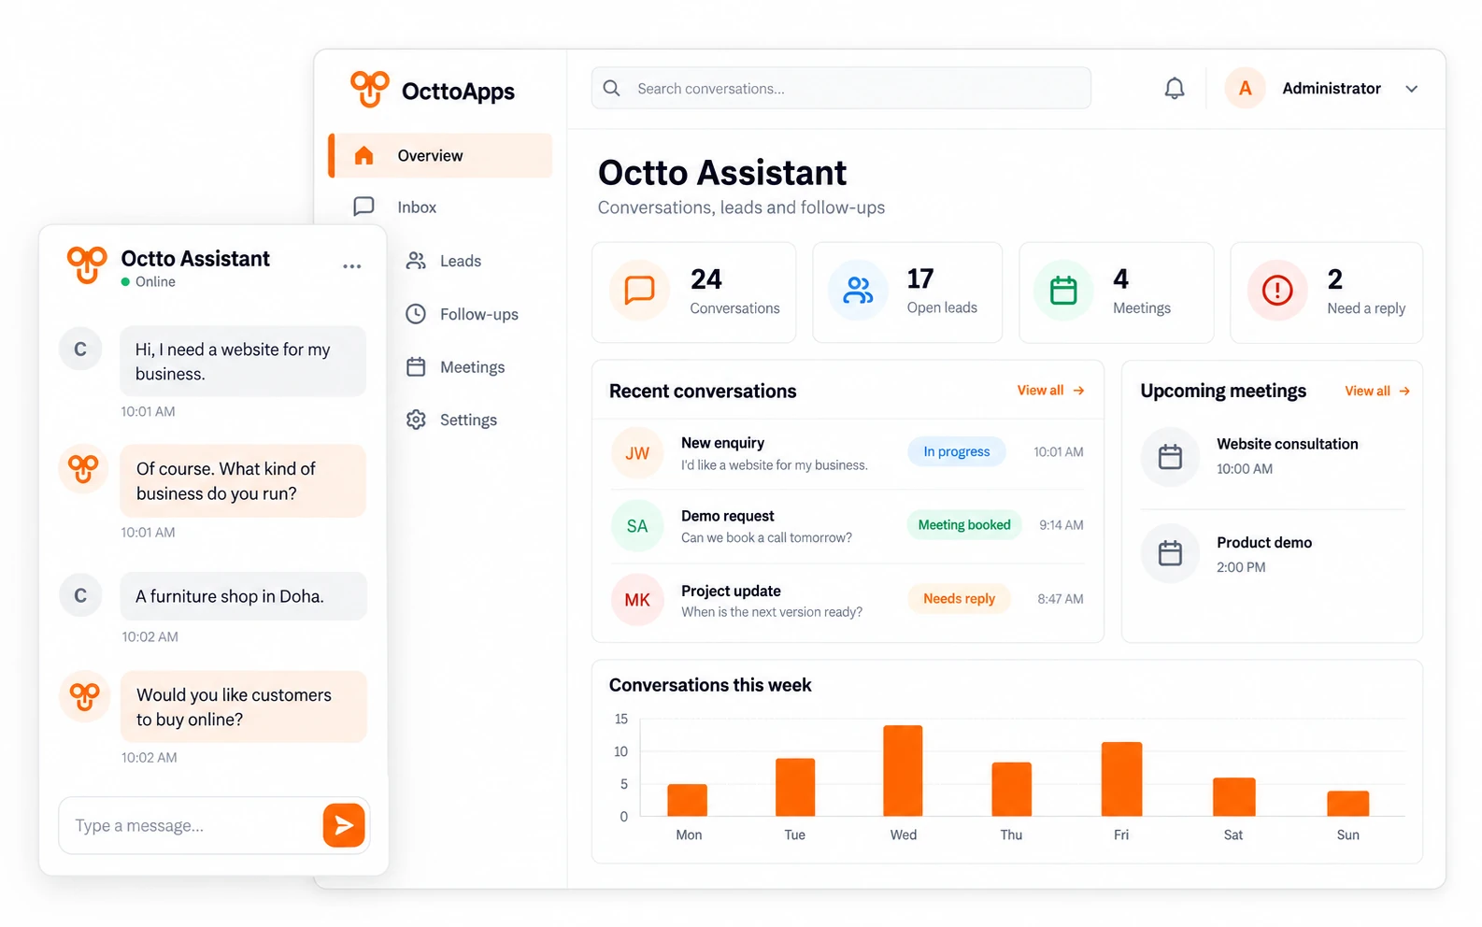Click the Product demo calendar icon
The height and width of the screenshot is (927, 1482).
click(x=1170, y=554)
